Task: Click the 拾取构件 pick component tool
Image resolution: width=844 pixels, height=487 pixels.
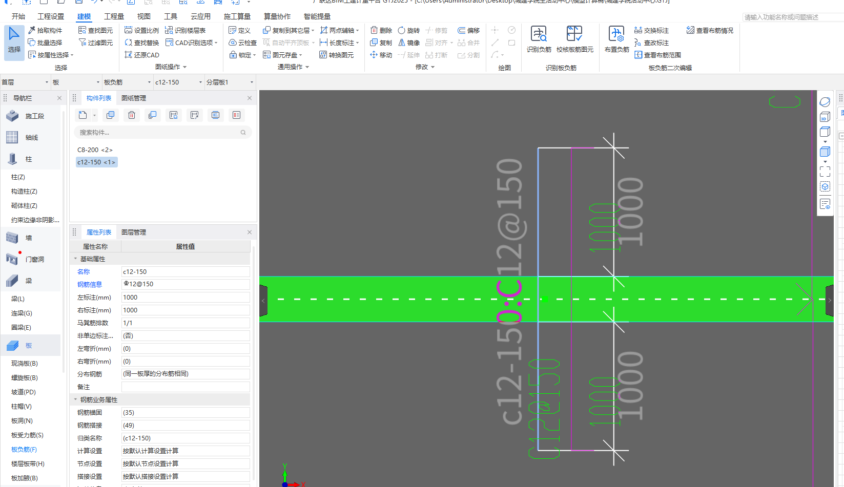Action: [45, 30]
